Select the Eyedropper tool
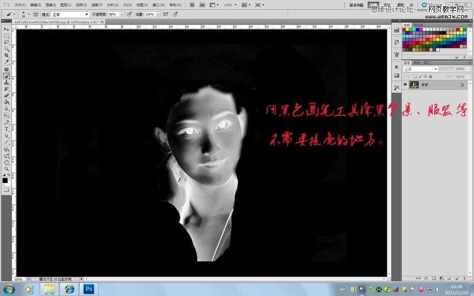The height and width of the screenshot is (296, 474). (6, 62)
